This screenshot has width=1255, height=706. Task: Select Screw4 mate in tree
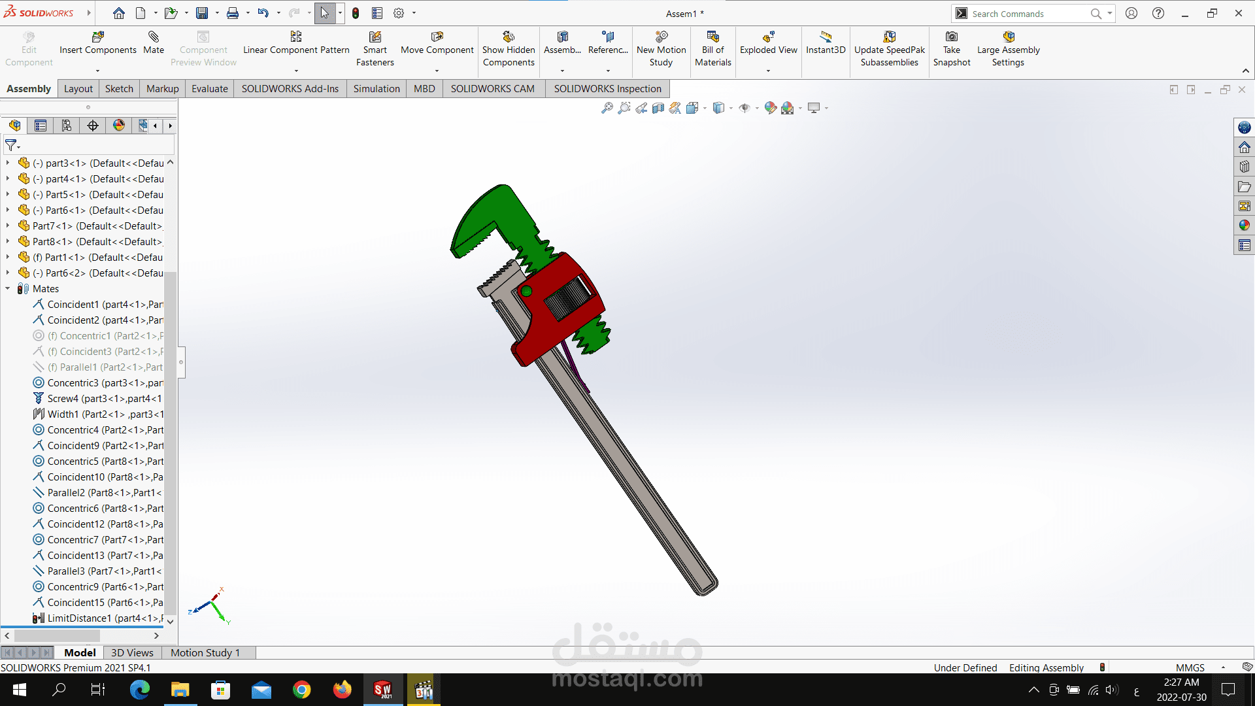(97, 398)
